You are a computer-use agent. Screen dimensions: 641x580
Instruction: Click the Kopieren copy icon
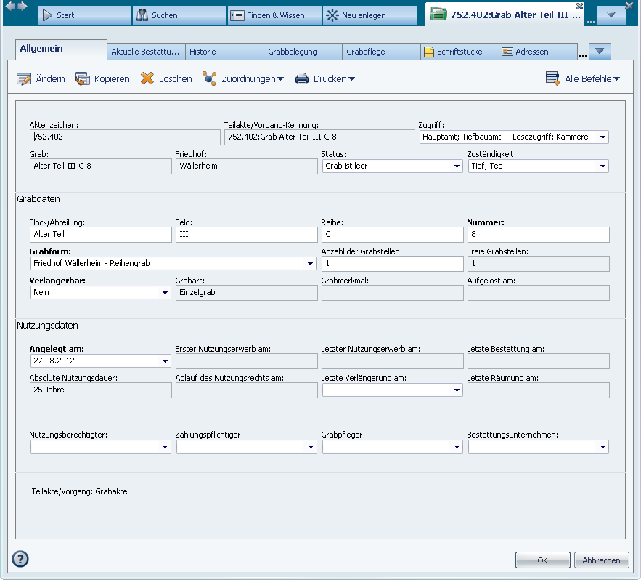coord(83,79)
